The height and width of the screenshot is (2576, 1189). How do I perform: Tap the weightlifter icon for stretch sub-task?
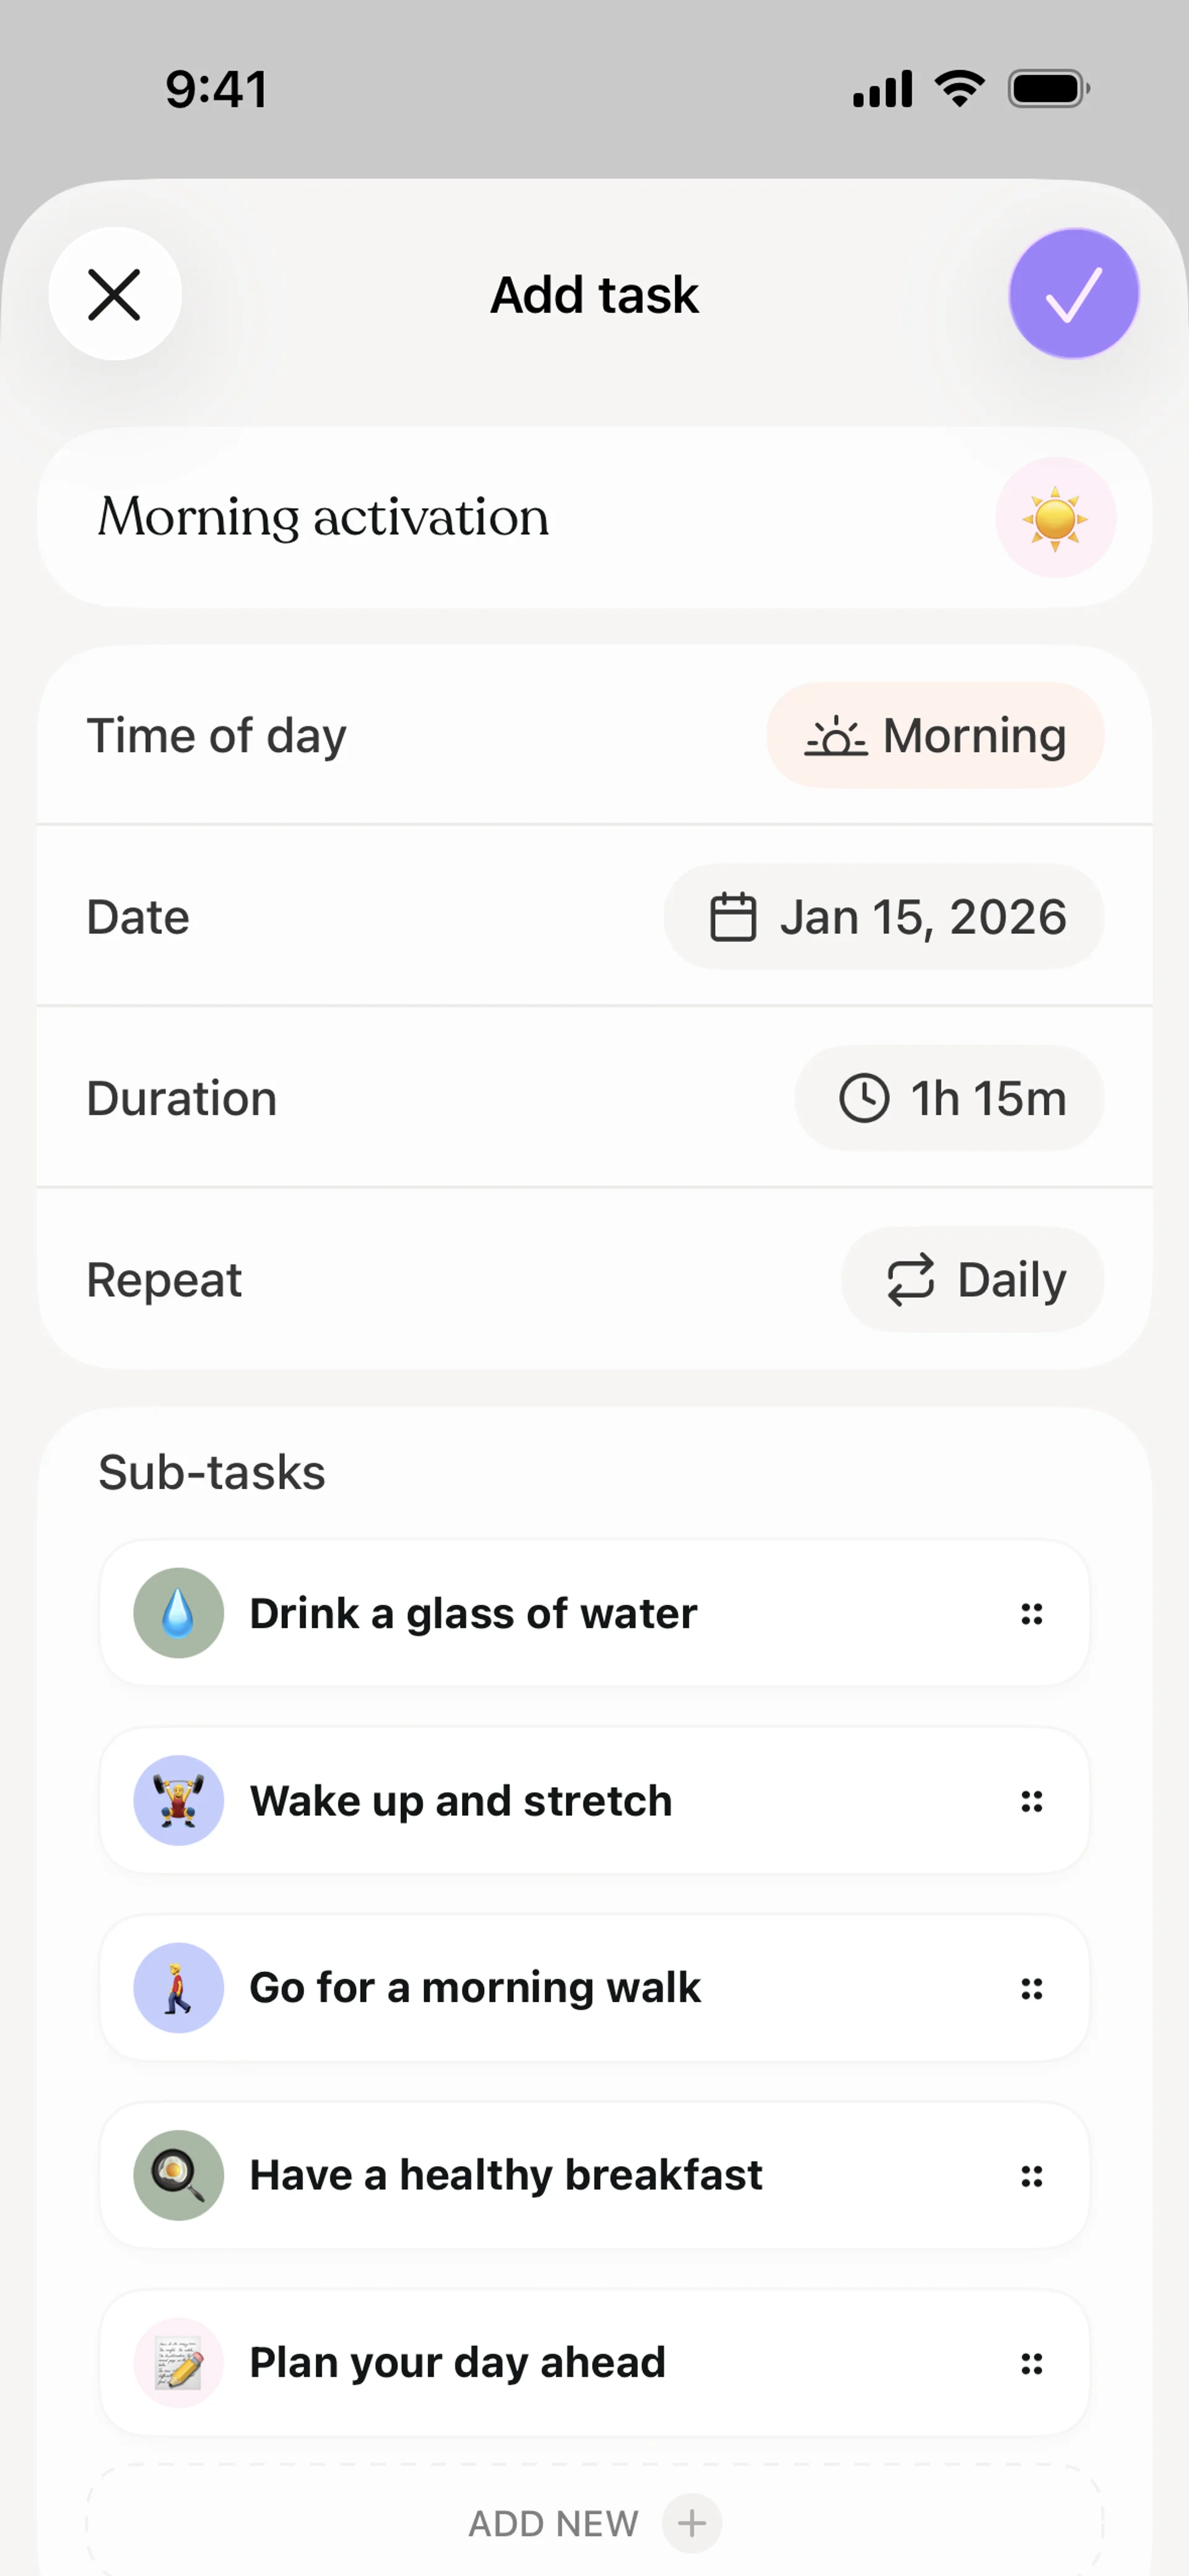178,1800
